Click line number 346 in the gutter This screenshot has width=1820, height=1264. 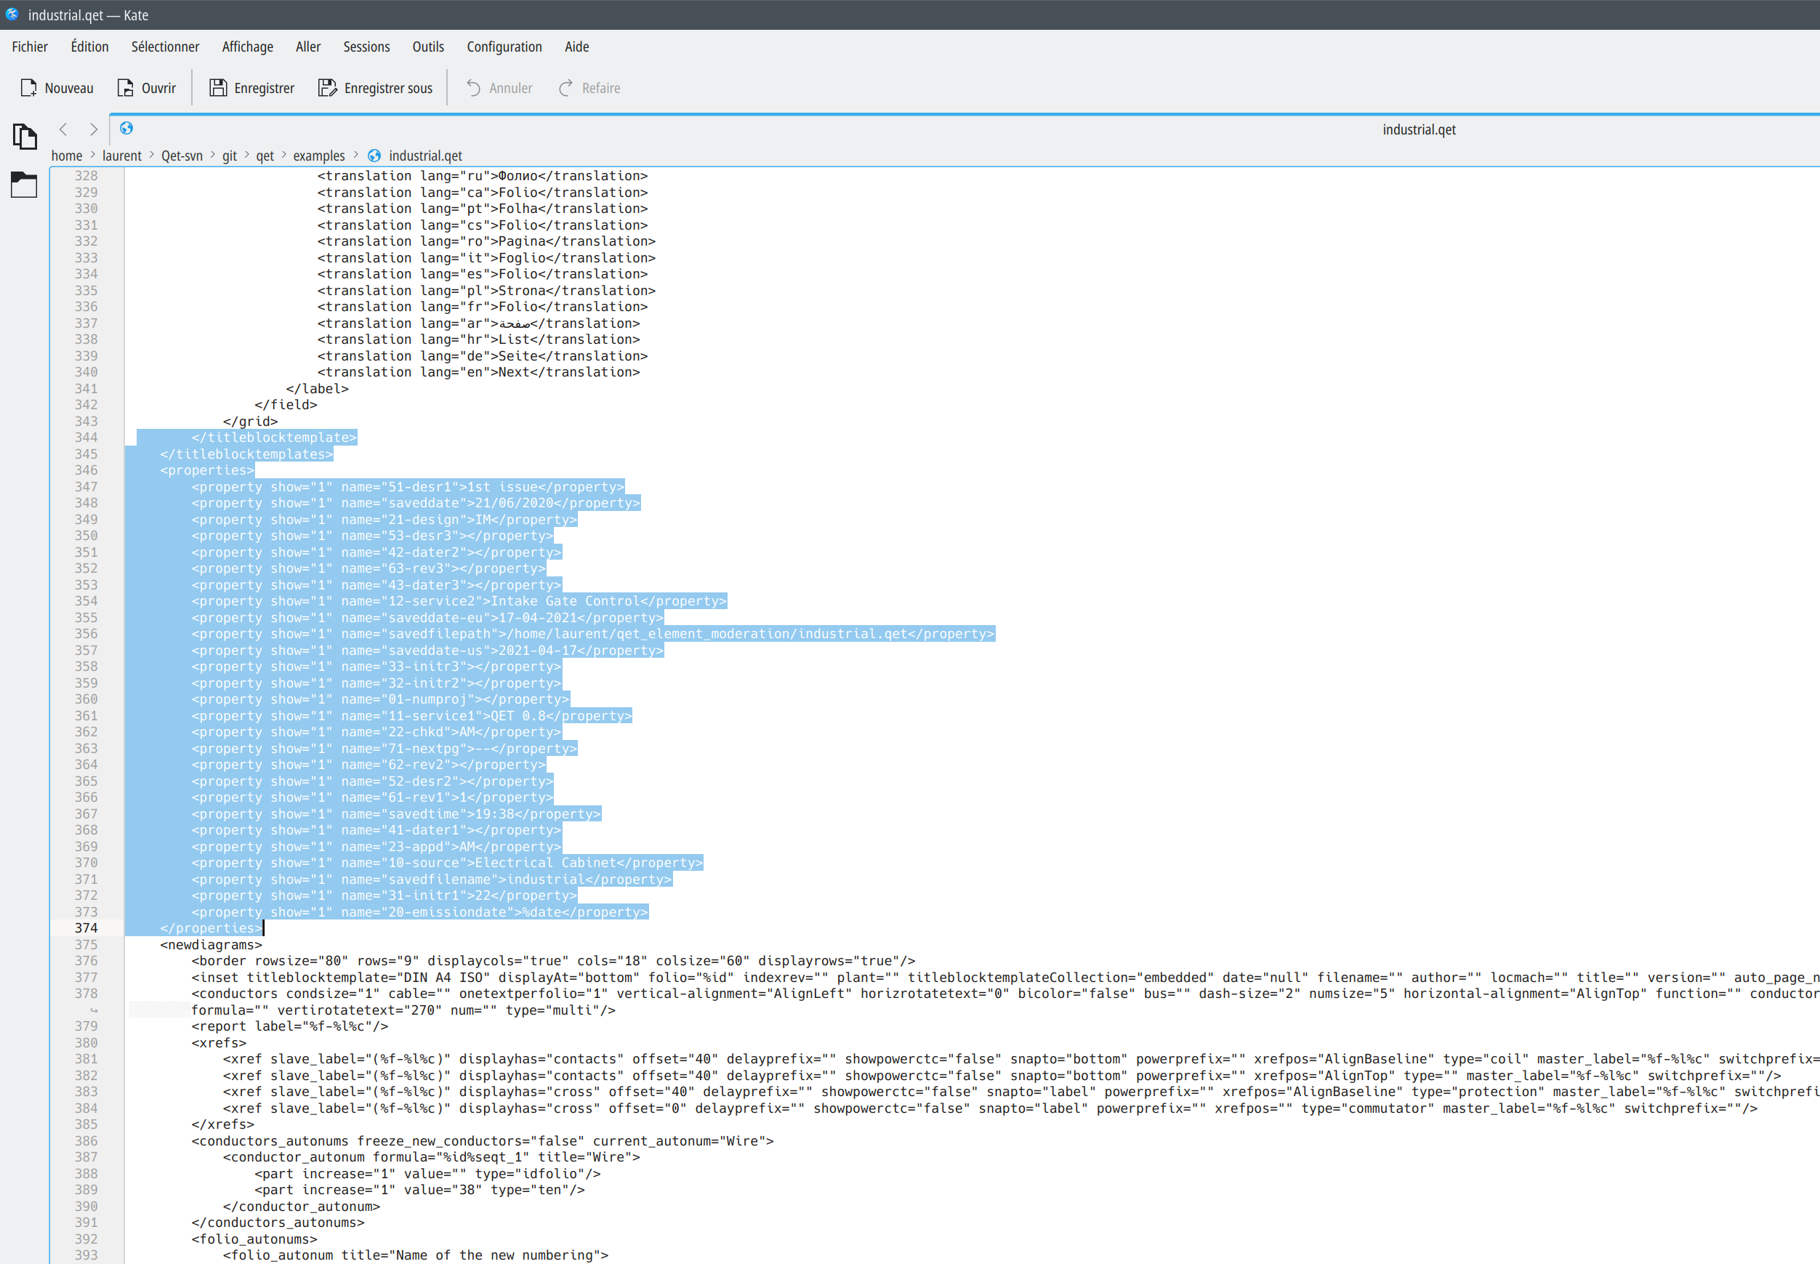coord(86,470)
